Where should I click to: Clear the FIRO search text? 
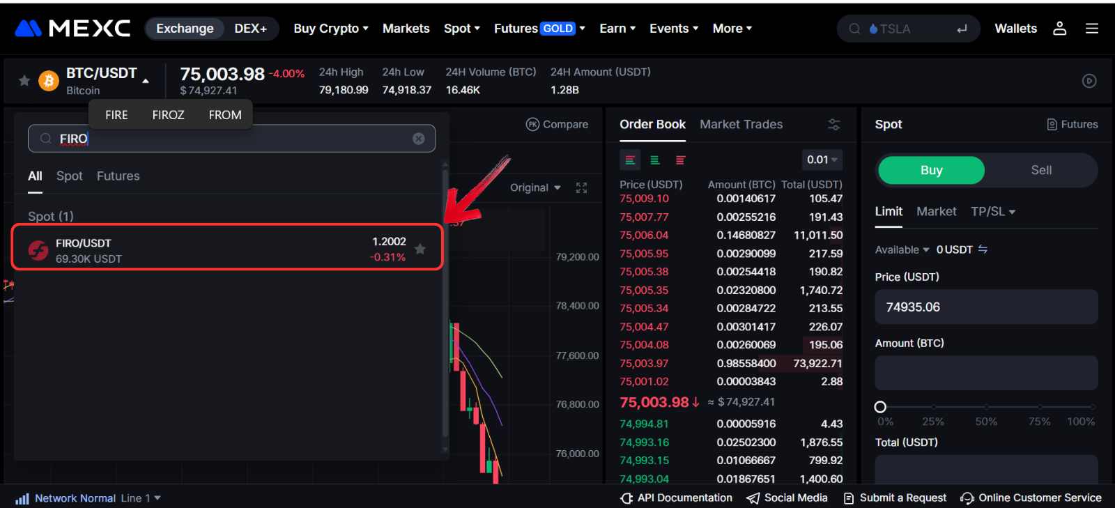point(418,139)
